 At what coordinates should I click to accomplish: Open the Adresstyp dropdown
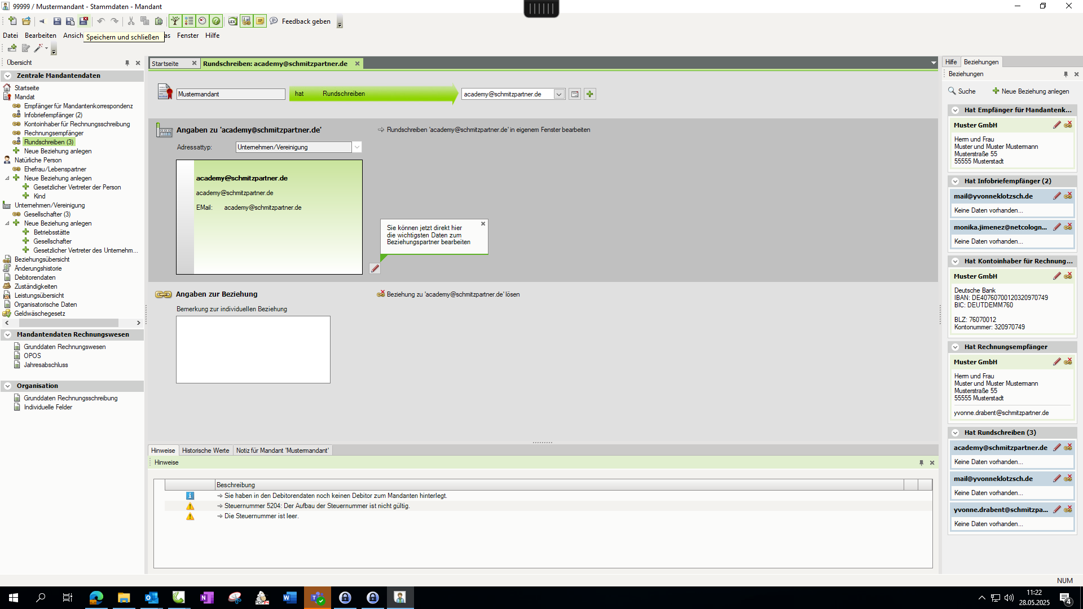(x=356, y=147)
